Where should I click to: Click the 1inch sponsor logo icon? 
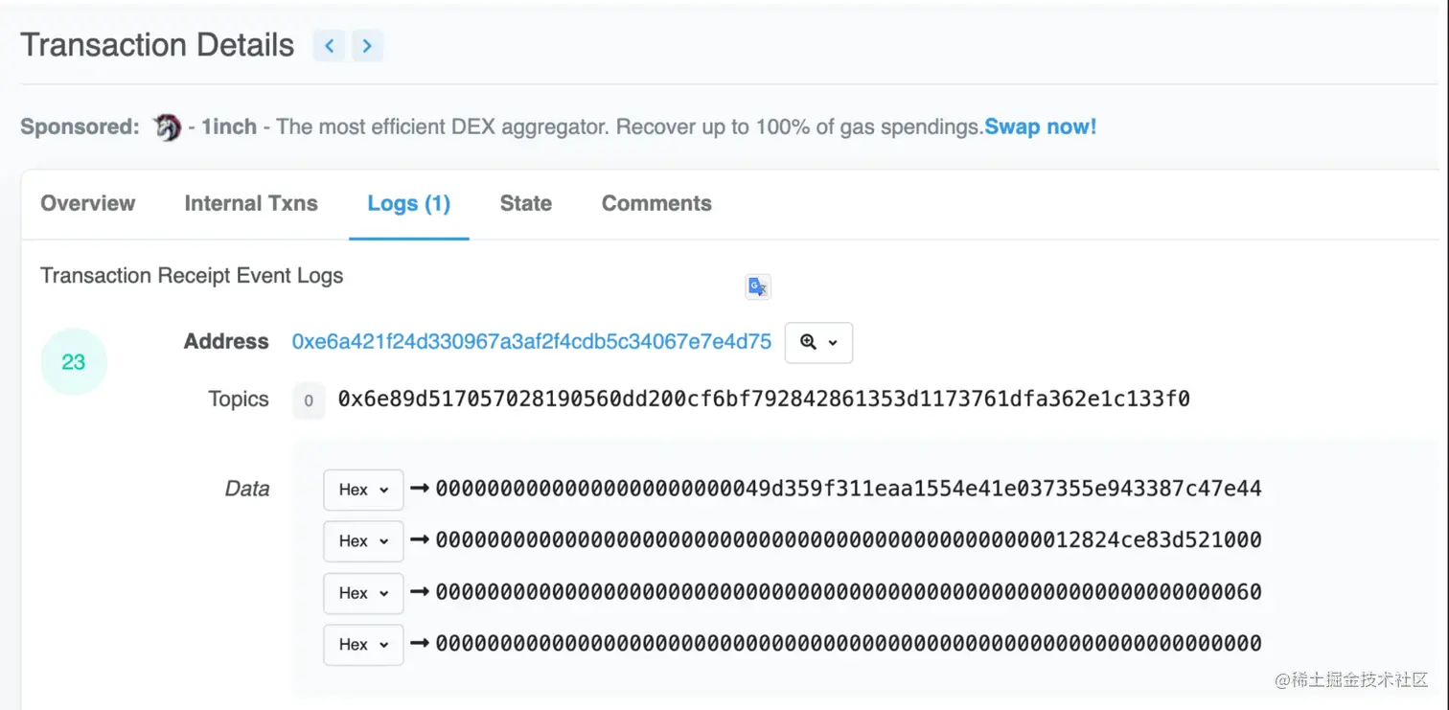pos(168,126)
